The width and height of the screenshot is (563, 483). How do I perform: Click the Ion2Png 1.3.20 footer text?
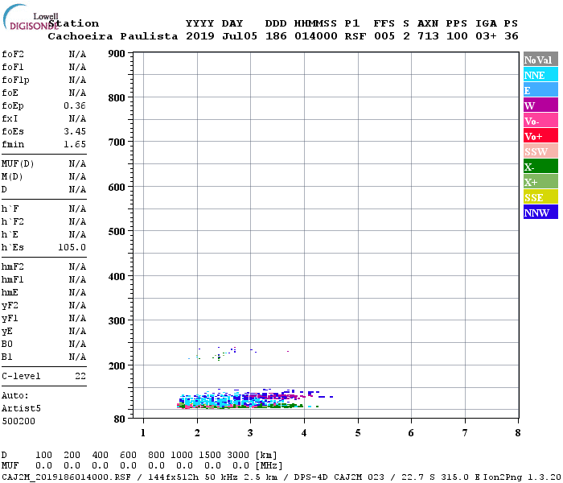click(522, 477)
